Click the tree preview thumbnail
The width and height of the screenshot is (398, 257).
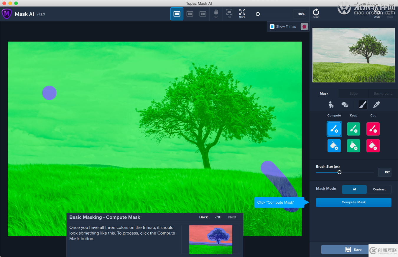click(353, 55)
